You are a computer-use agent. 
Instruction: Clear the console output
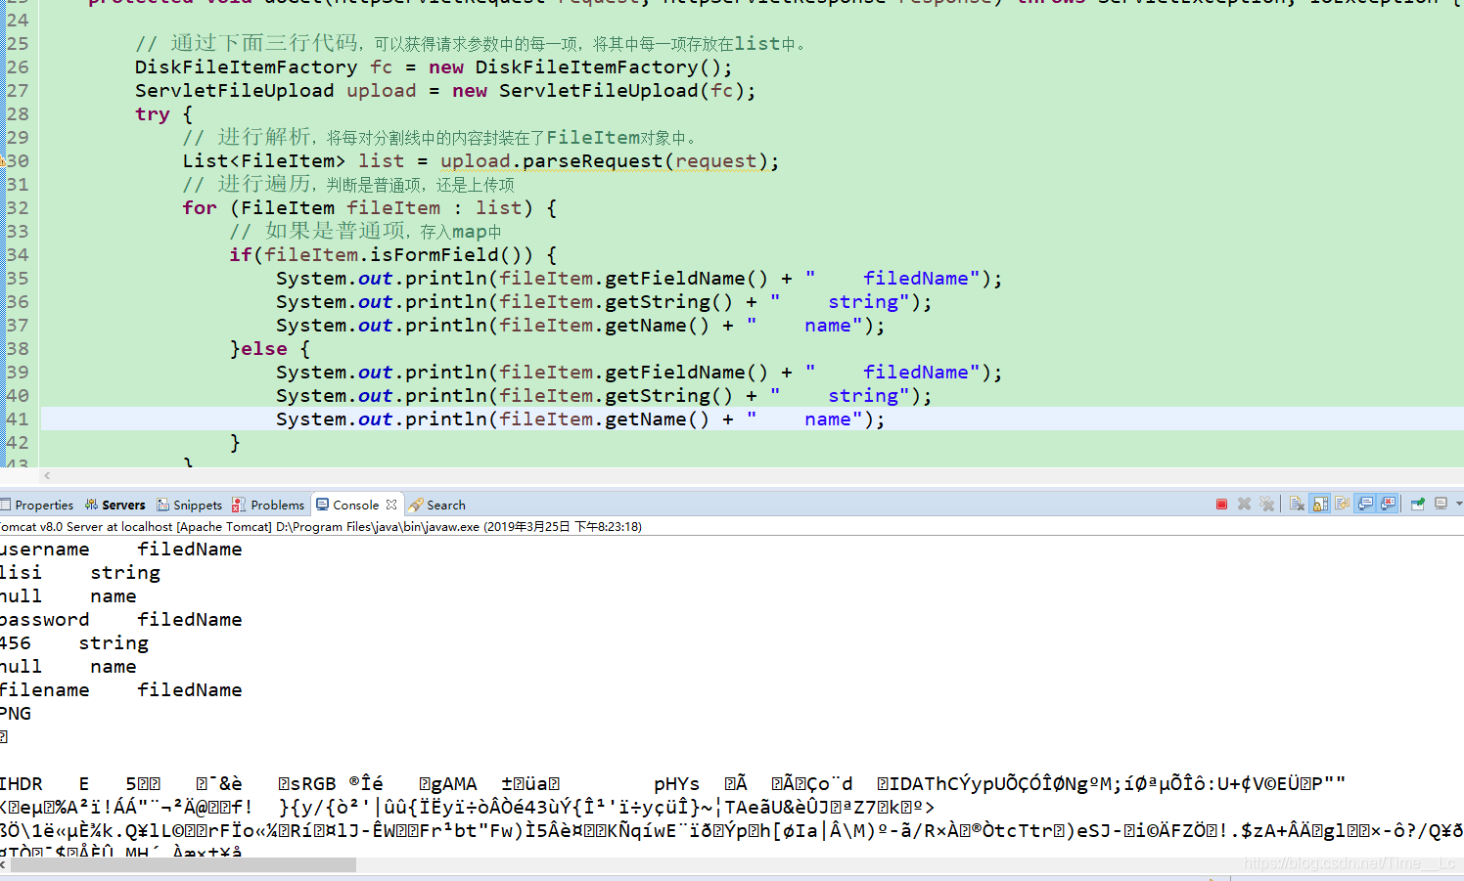pyautogui.click(x=1297, y=504)
